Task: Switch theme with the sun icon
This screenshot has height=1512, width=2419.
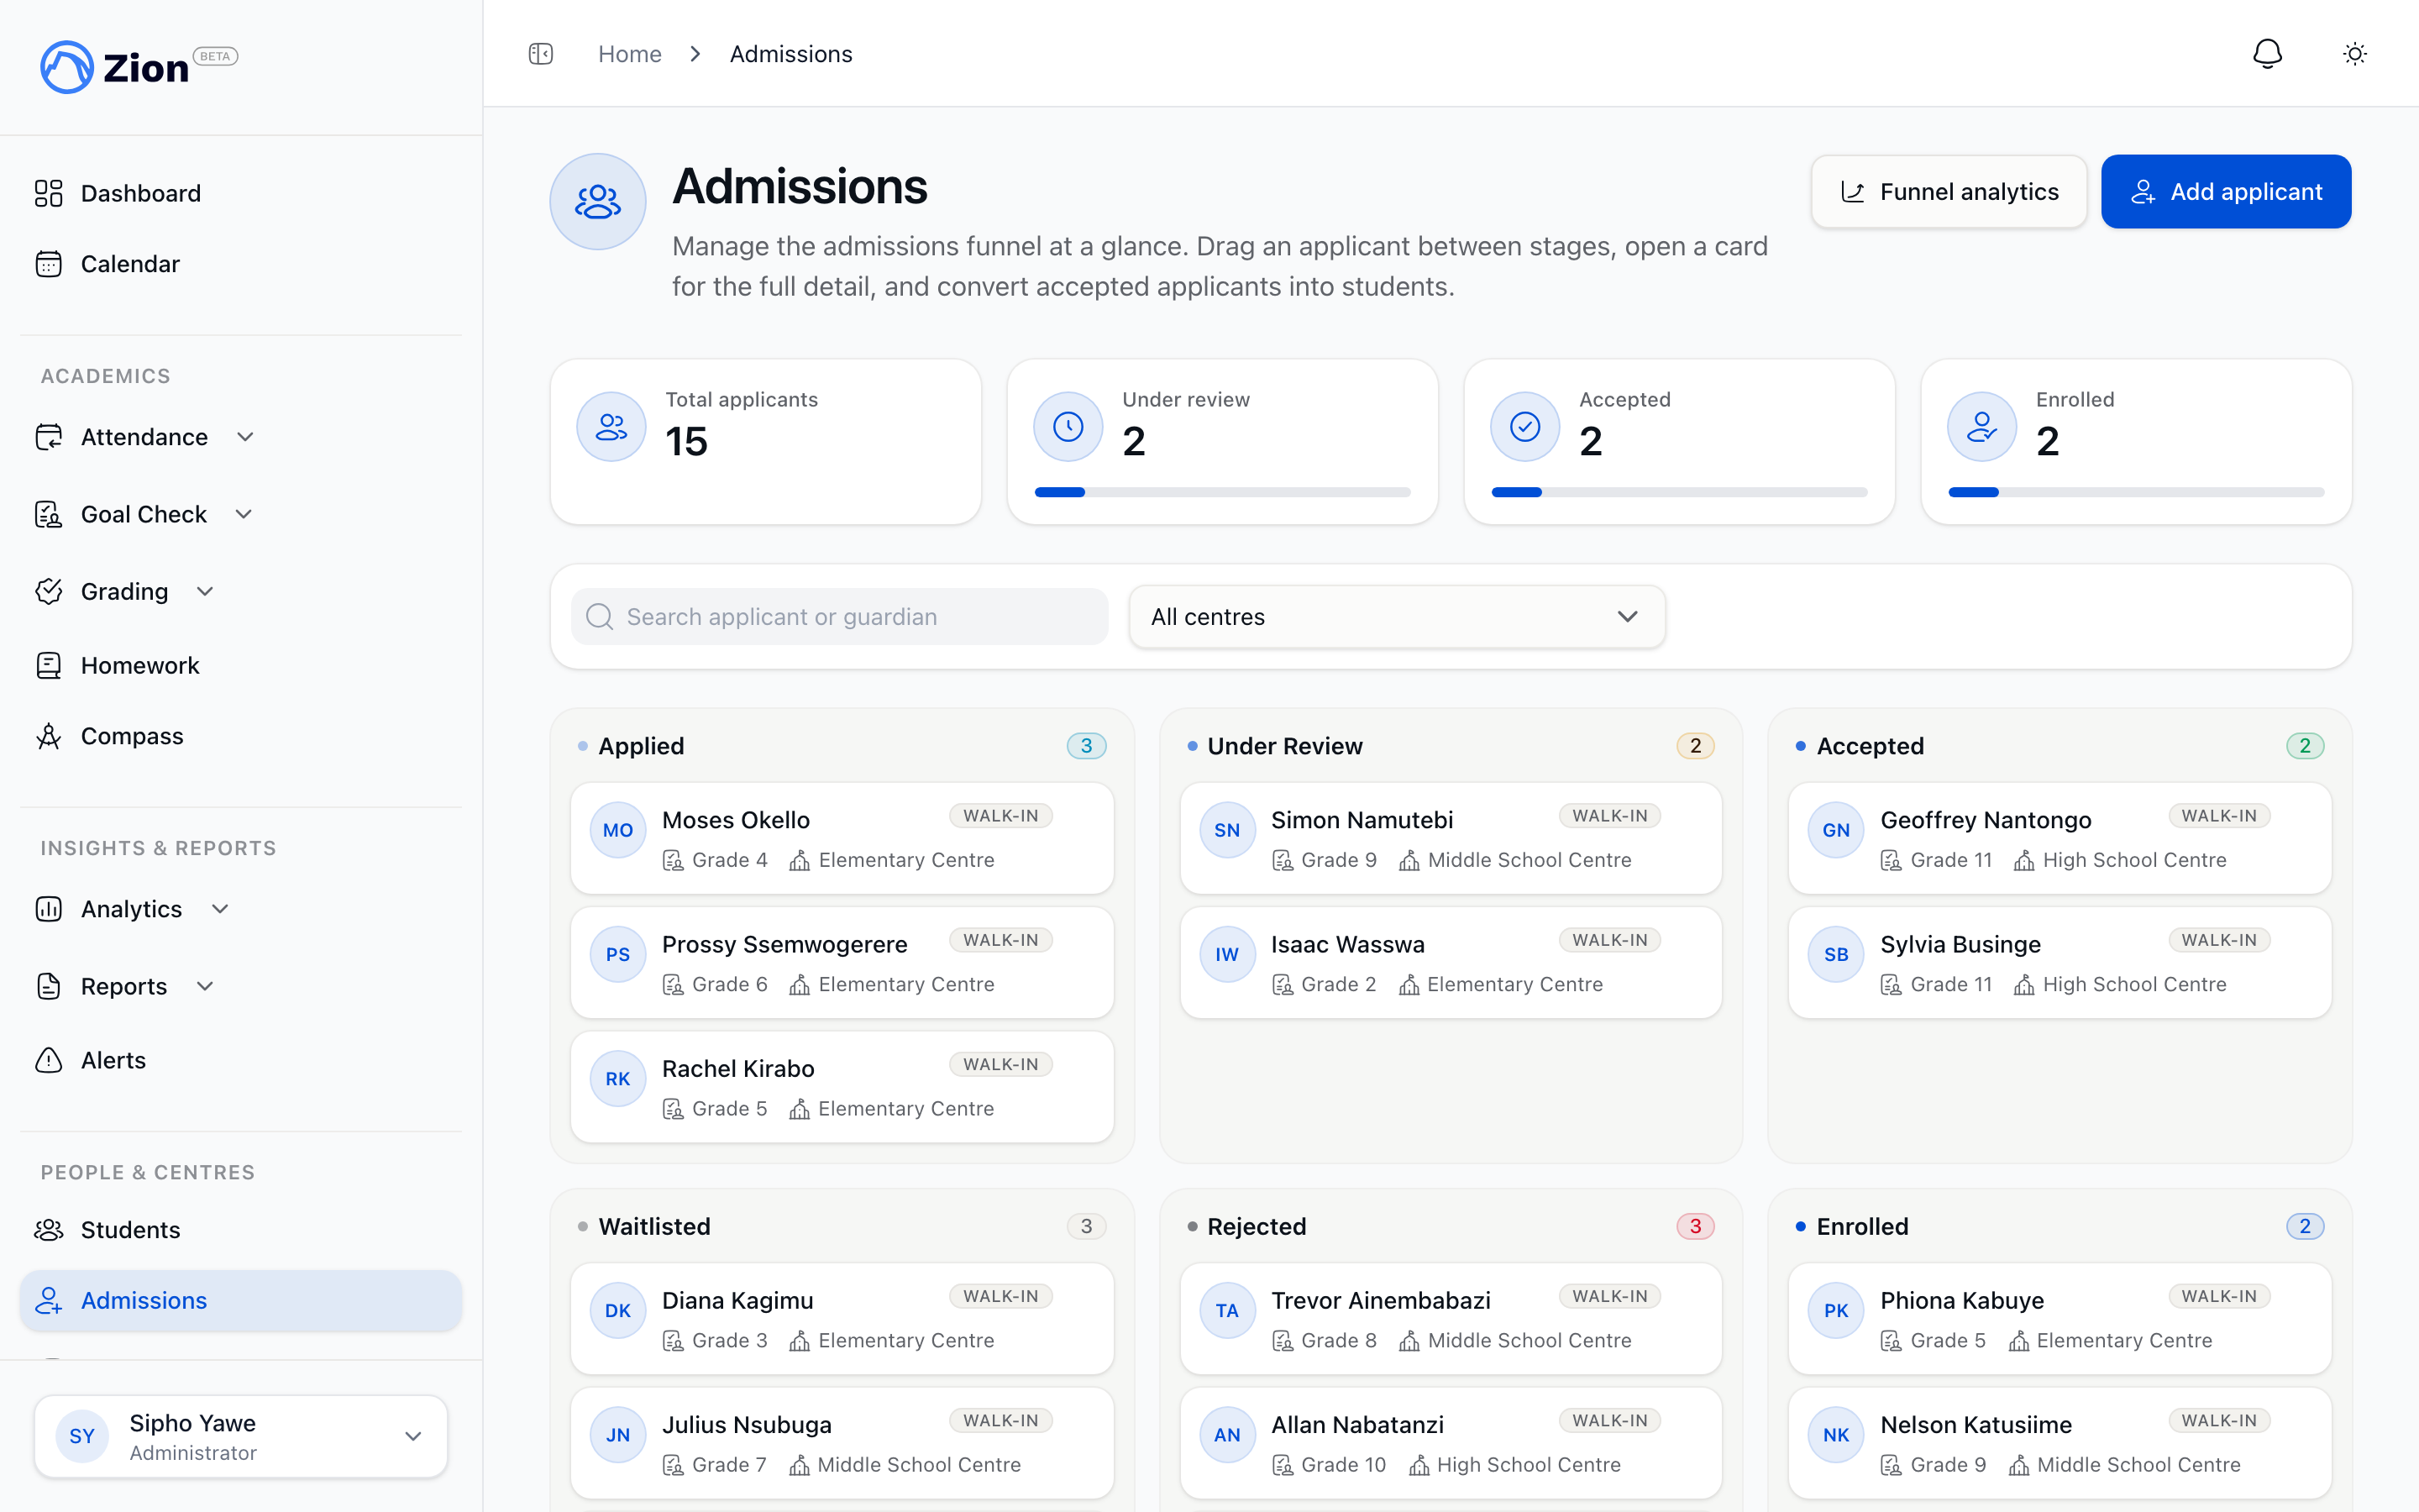Action: 2355,54
